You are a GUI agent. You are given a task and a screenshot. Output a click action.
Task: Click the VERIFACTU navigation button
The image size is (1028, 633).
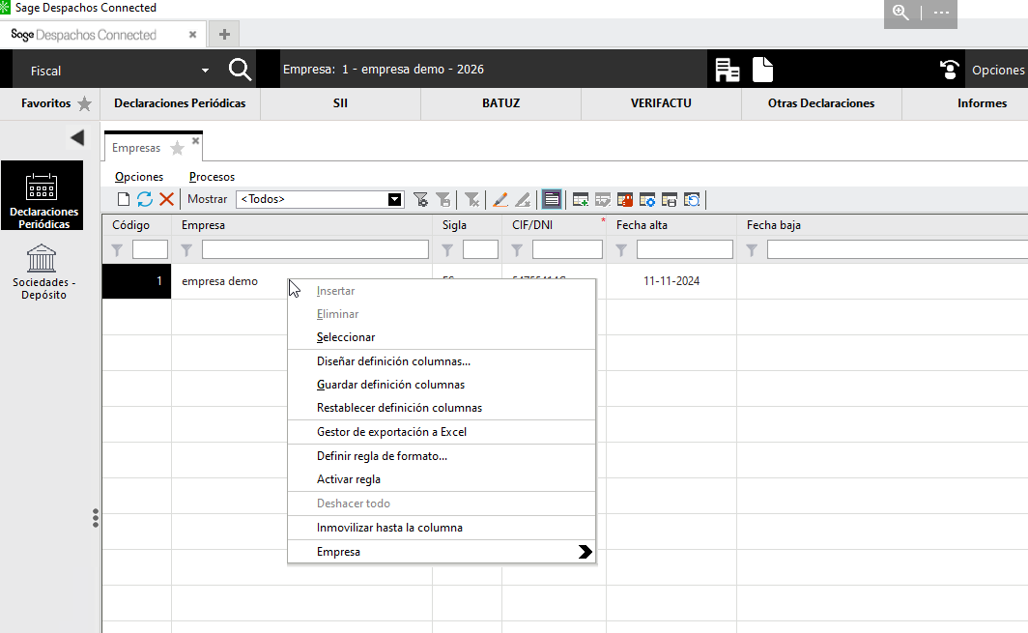point(661,103)
